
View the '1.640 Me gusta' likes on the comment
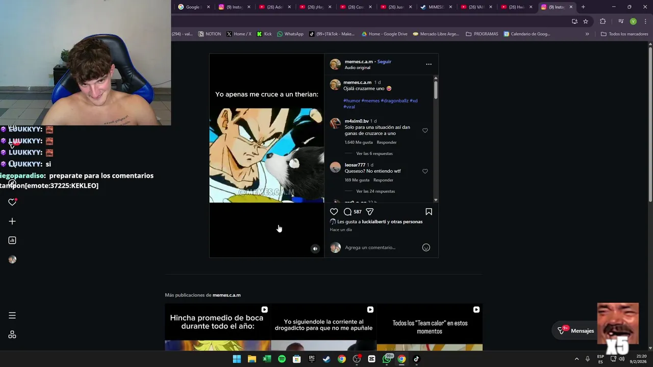point(359,142)
